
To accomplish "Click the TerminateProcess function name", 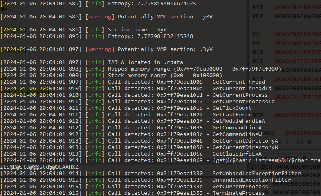I will (x=239, y=193).
